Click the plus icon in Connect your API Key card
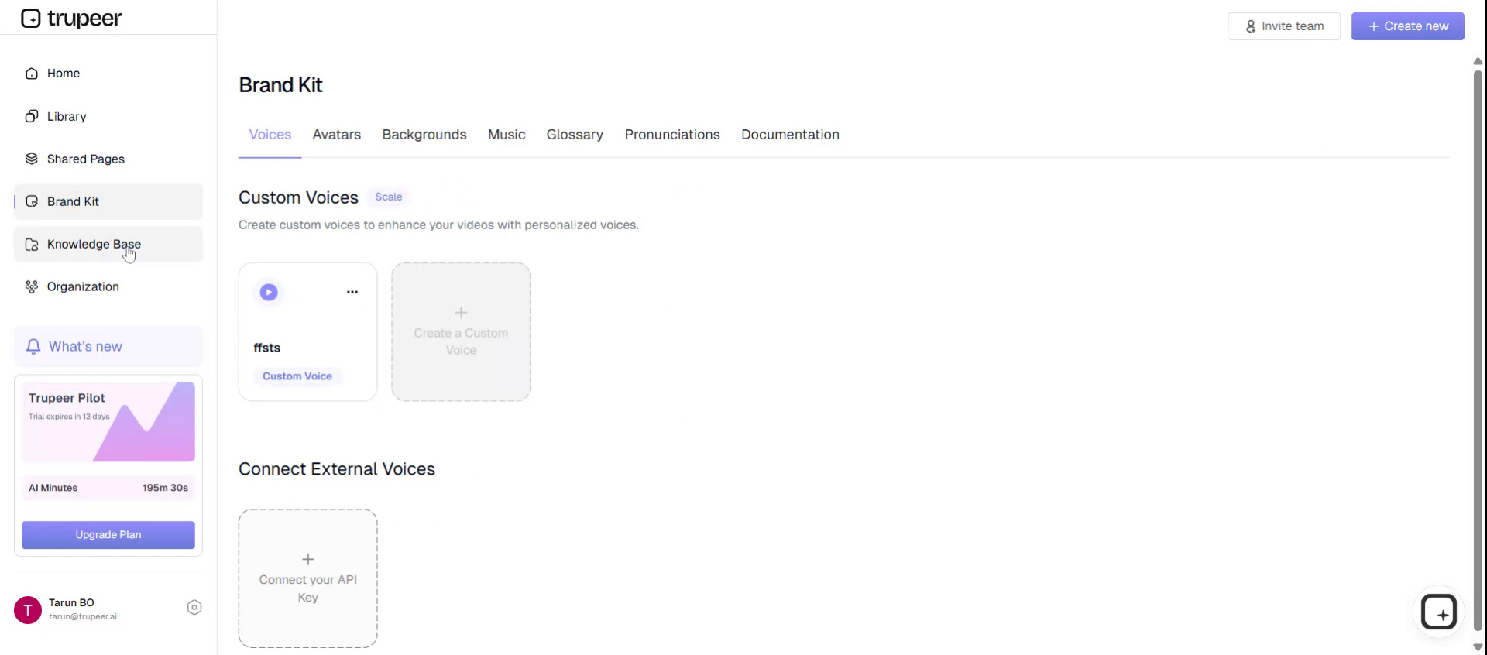The height and width of the screenshot is (655, 1487). coord(308,559)
